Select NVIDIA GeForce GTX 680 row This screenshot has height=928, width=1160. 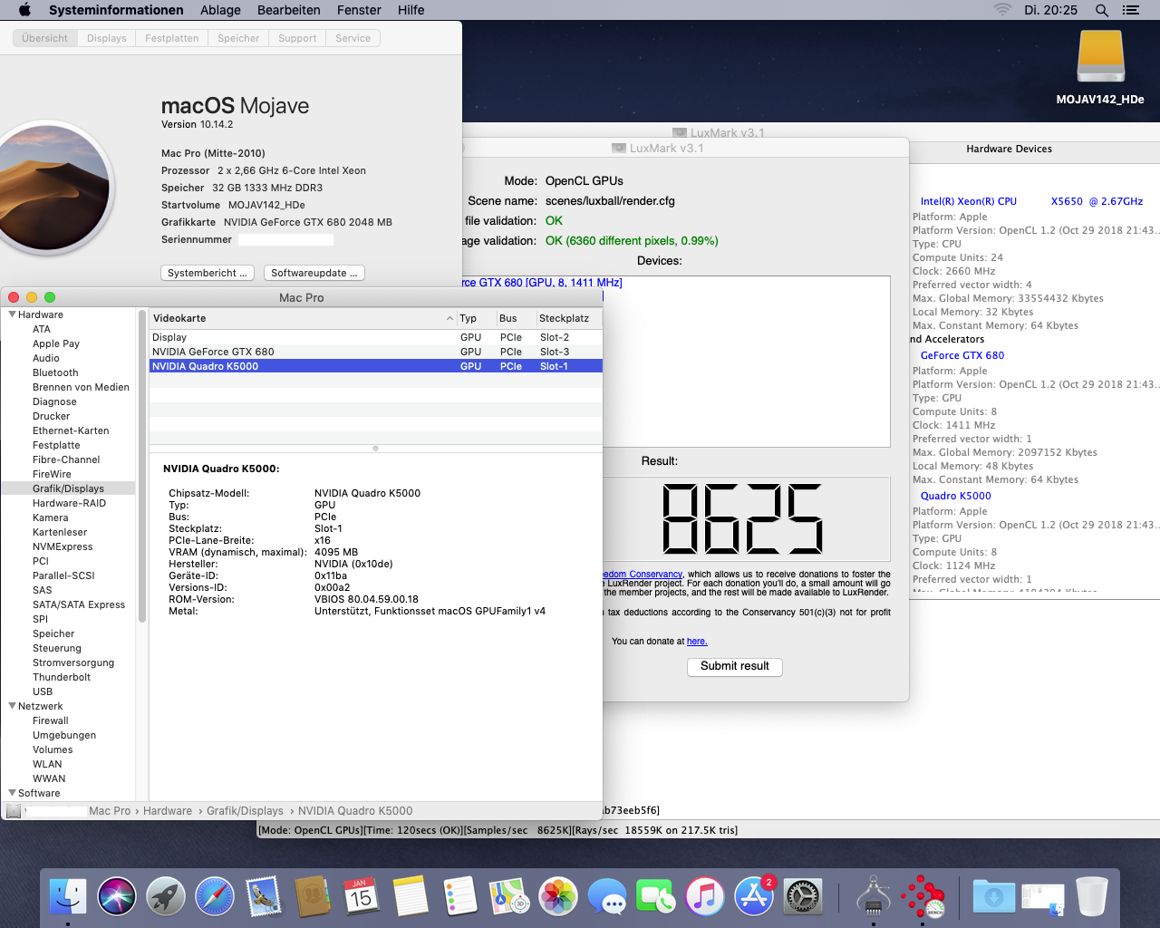375,352
